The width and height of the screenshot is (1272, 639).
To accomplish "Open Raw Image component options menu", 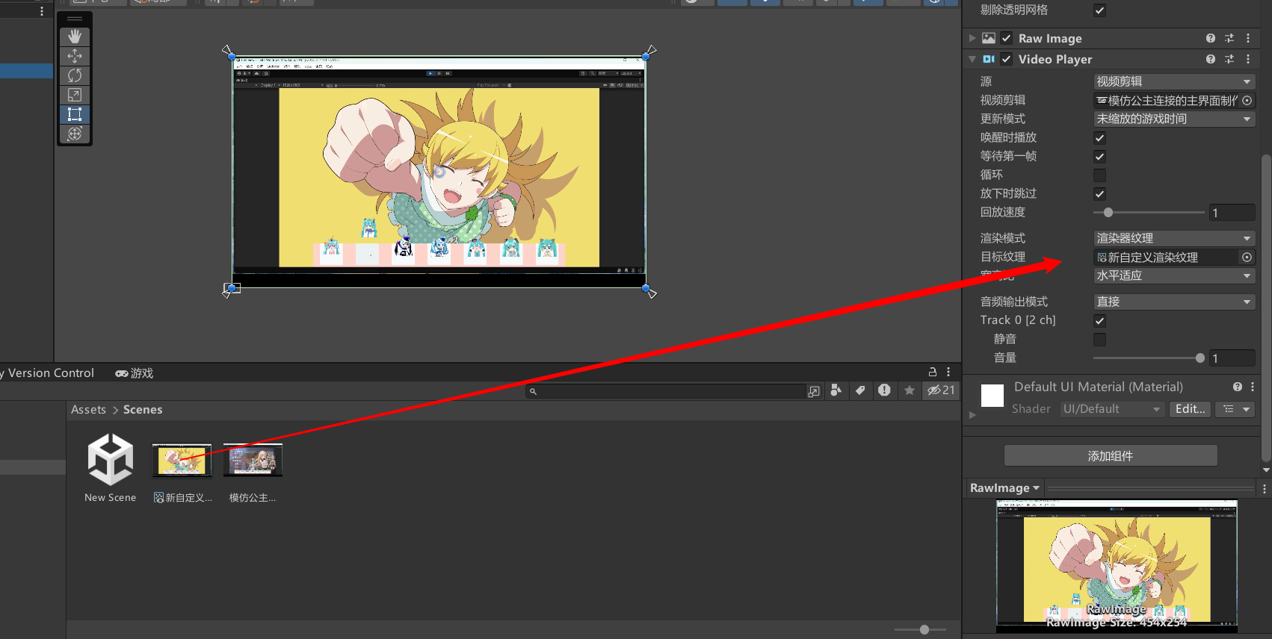I will tap(1248, 38).
